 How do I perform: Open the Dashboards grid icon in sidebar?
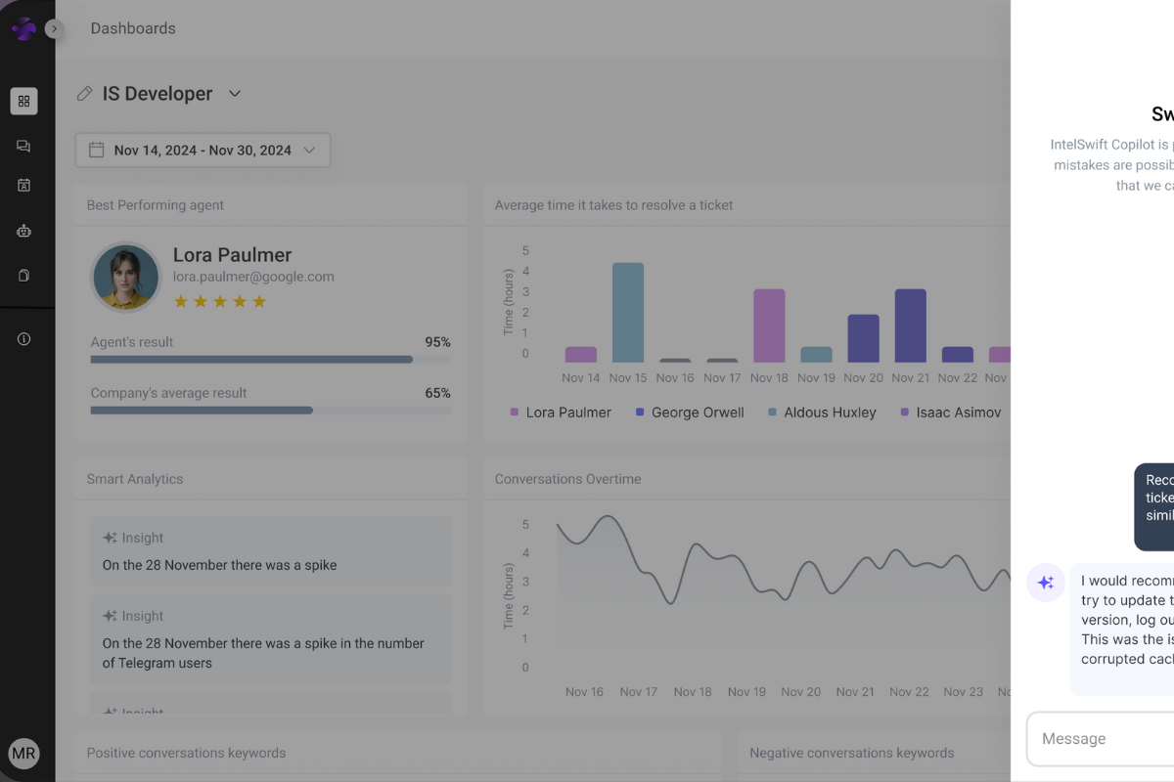click(24, 101)
